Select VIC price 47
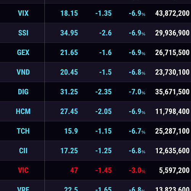This screenshot has height=191, width=191. tap(74, 170)
